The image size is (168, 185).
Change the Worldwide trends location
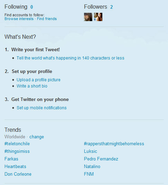[x=37, y=137]
